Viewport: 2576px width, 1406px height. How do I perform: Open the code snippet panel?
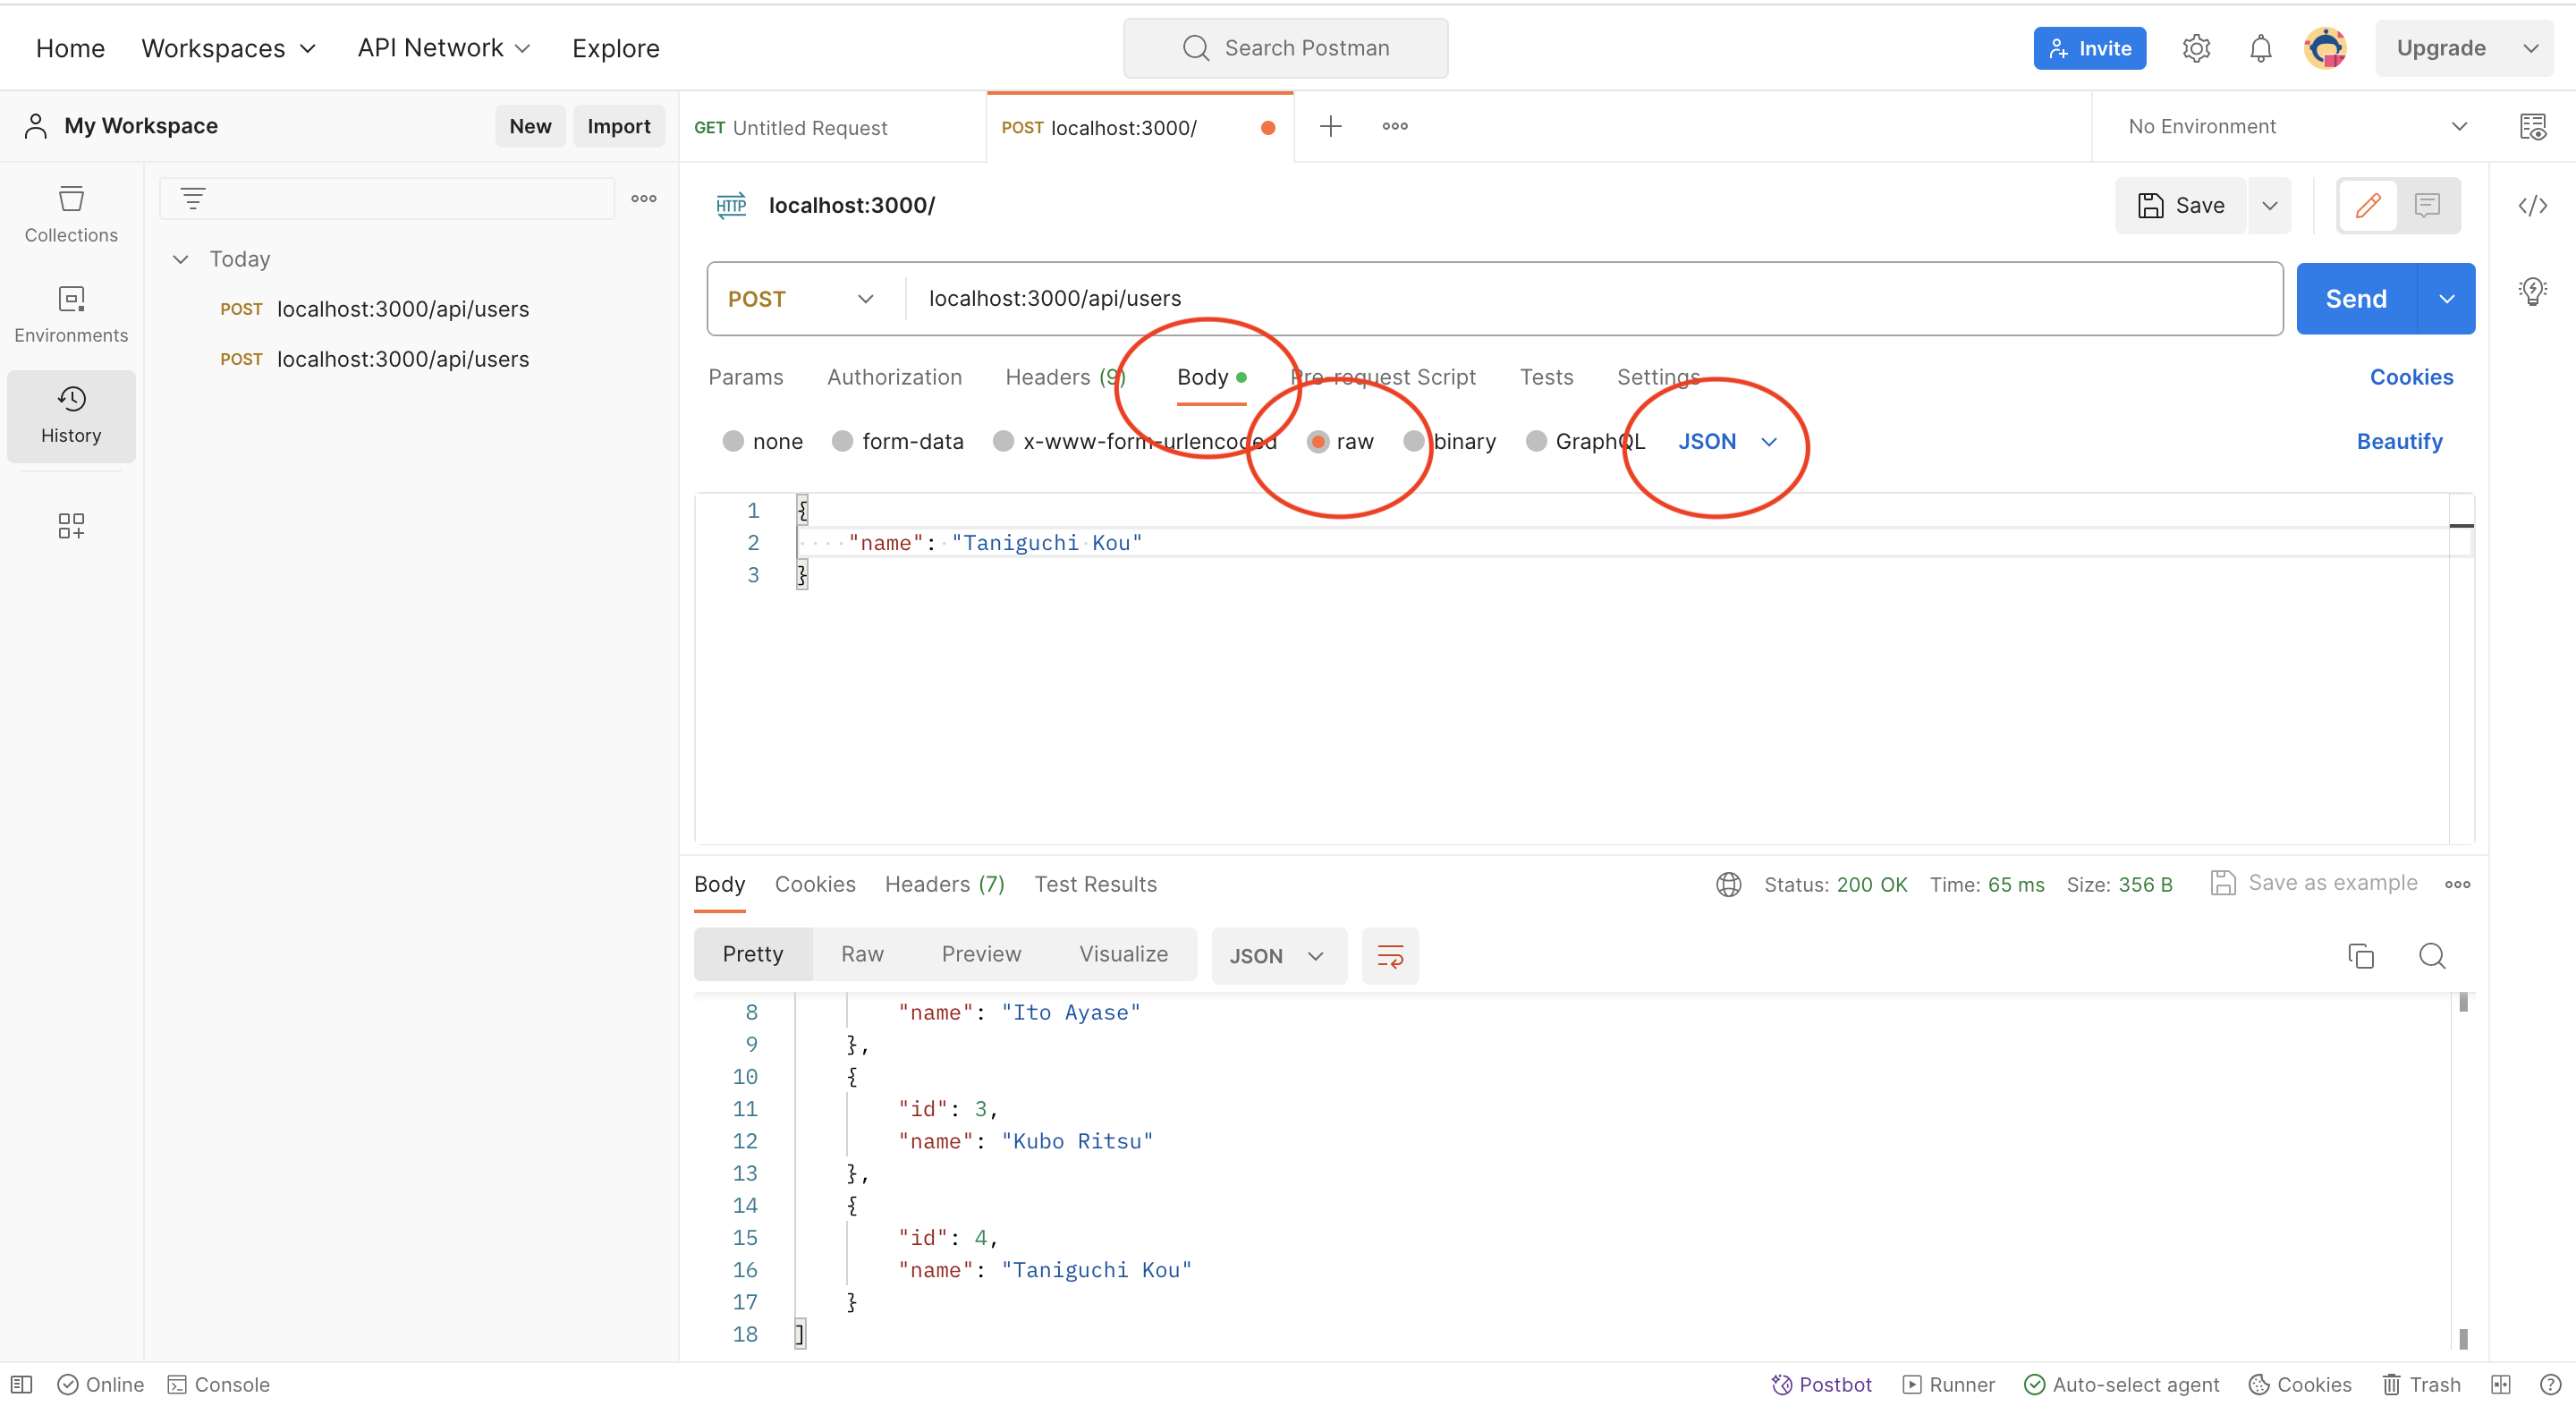[x=2534, y=205]
